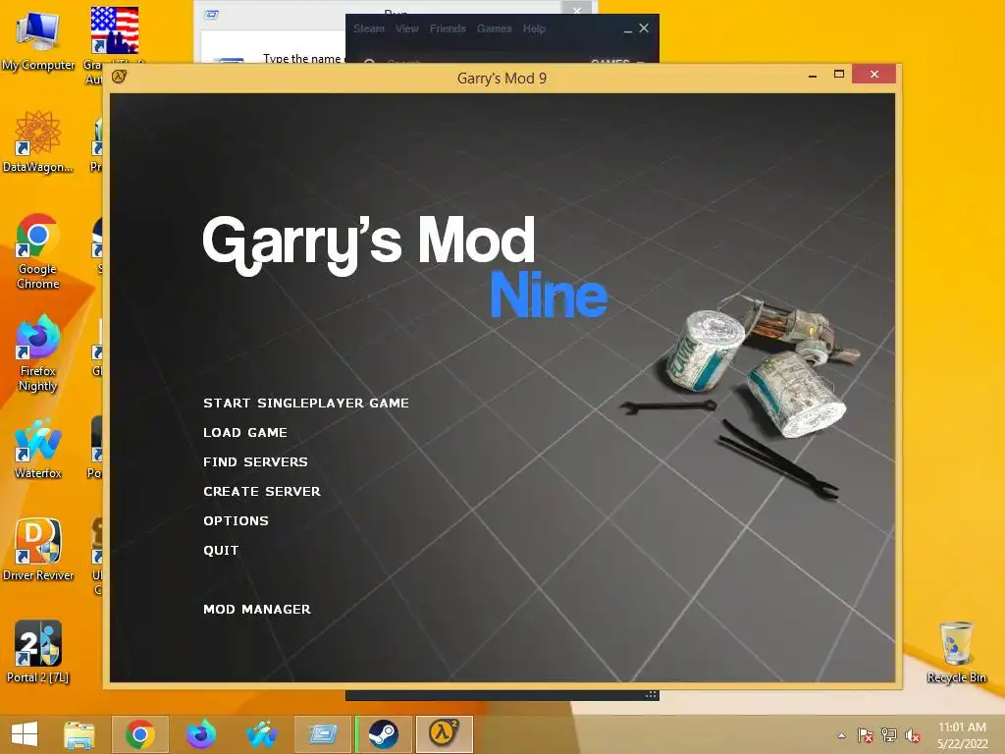The width and height of the screenshot is (1005, 754).
Task: Choose Create Server from the menu
Action: 261,492
